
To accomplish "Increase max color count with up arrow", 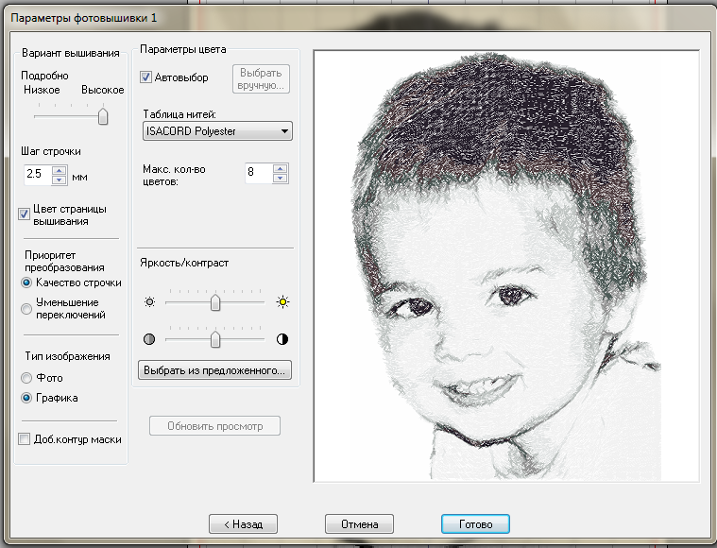I will point(280,168).
